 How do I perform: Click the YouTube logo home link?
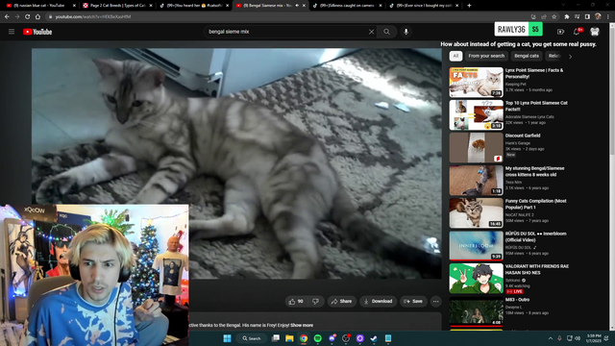pos(37,32)
